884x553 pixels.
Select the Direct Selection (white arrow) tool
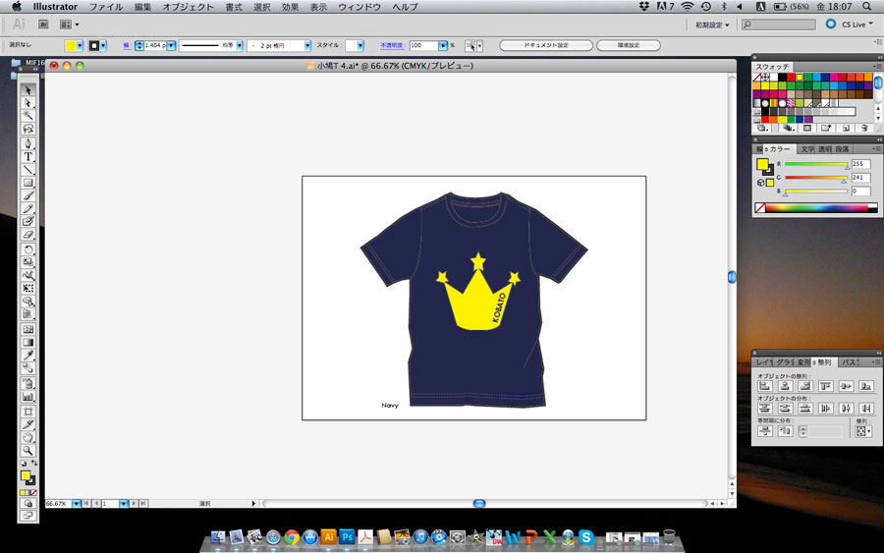click(28, 103)
